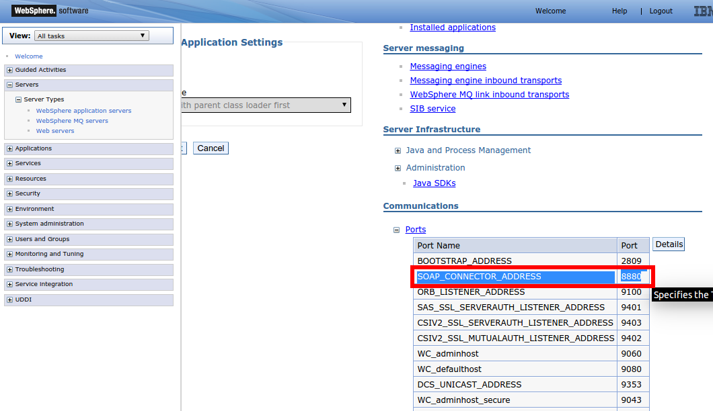Click the WebSphere software logo
The image size is (713, 411).
point(50,11)
